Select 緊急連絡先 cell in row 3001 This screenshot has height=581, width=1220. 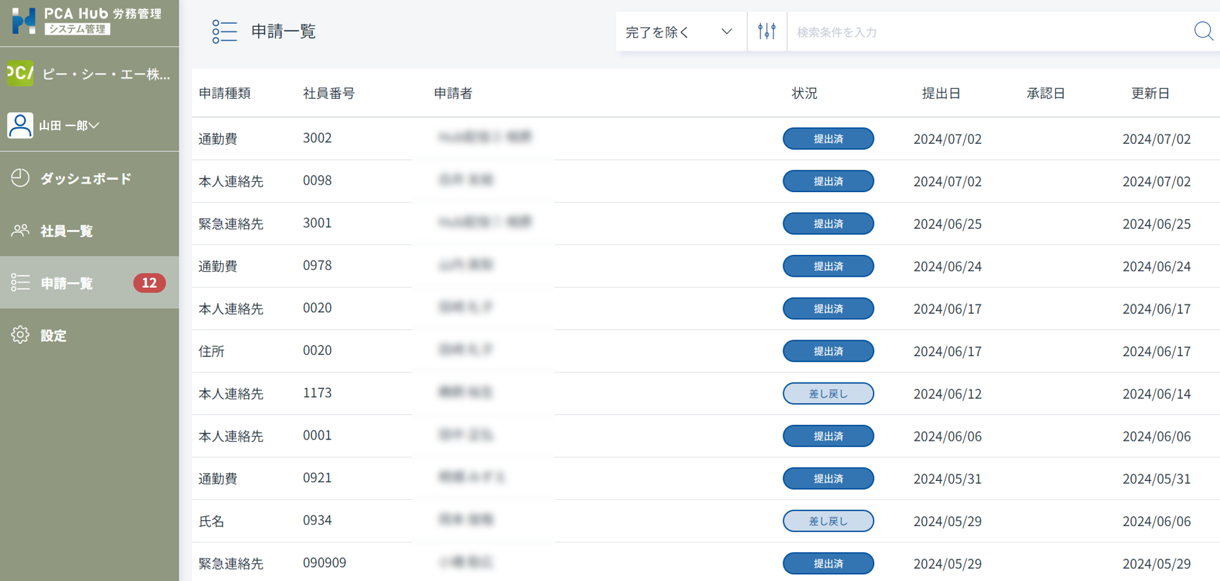tap(231, 224)
